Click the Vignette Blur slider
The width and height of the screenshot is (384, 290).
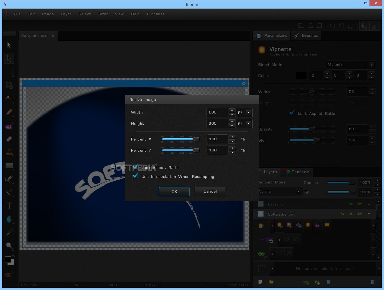312,140
